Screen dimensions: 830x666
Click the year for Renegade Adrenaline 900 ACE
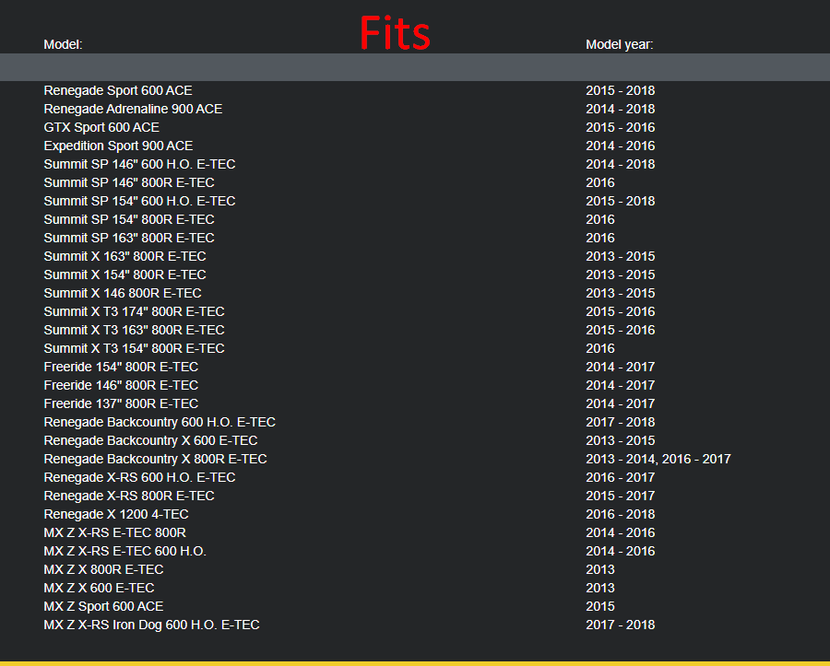pos(621,109)
